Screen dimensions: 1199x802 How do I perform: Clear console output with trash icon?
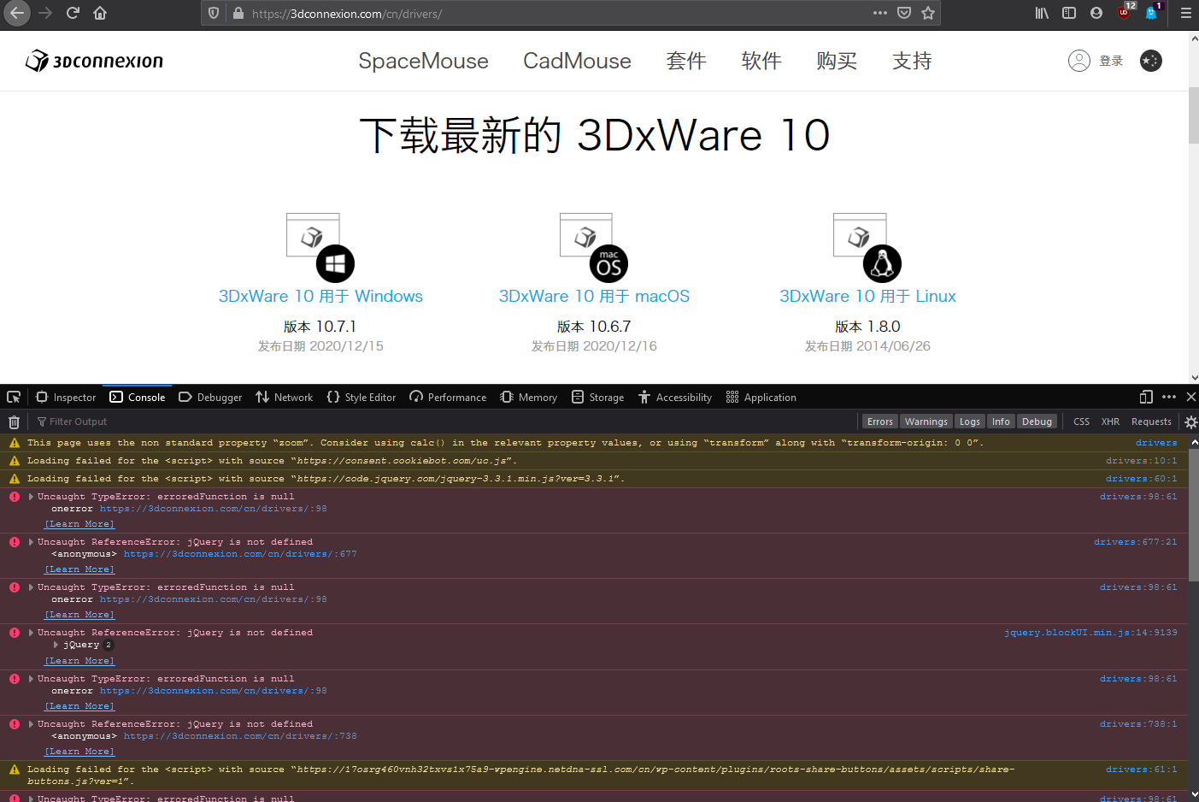(14, 422)
